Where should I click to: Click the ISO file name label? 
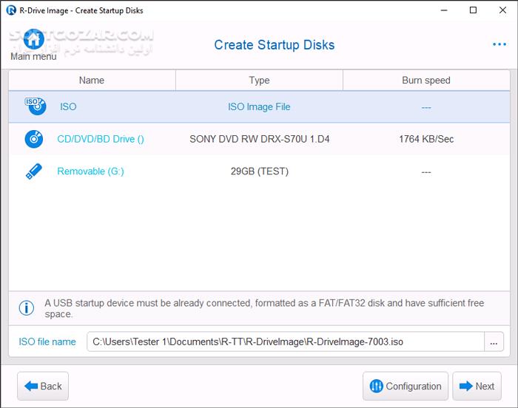tap(47, 341)
